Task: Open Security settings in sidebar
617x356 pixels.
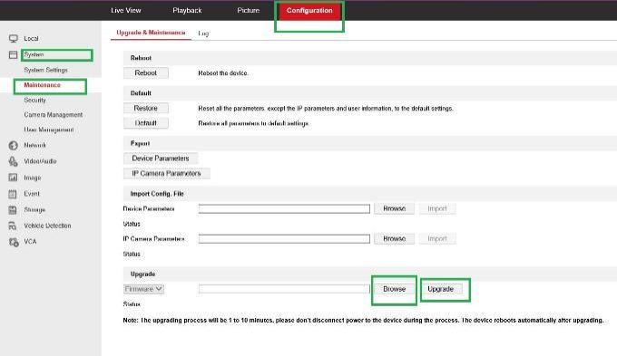Action: (34, 101)
